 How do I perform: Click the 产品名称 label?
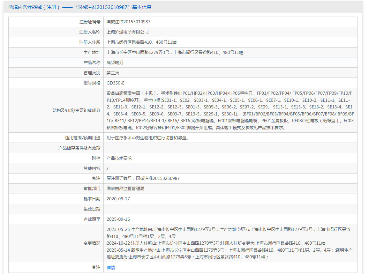(92, 63)
